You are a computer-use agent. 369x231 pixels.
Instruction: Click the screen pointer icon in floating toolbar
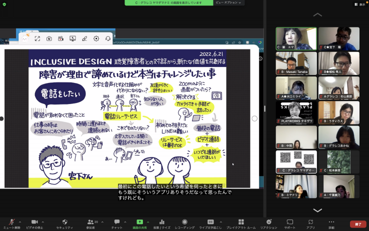click(x=72, y=38)
